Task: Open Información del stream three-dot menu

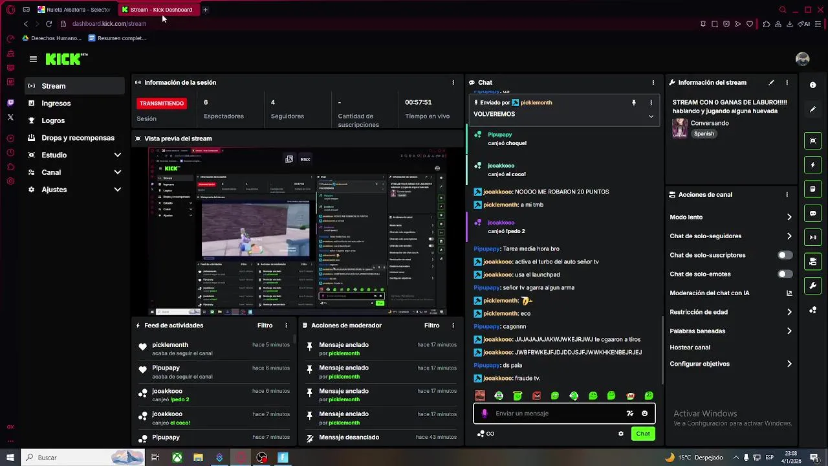Action: [787, 82]
